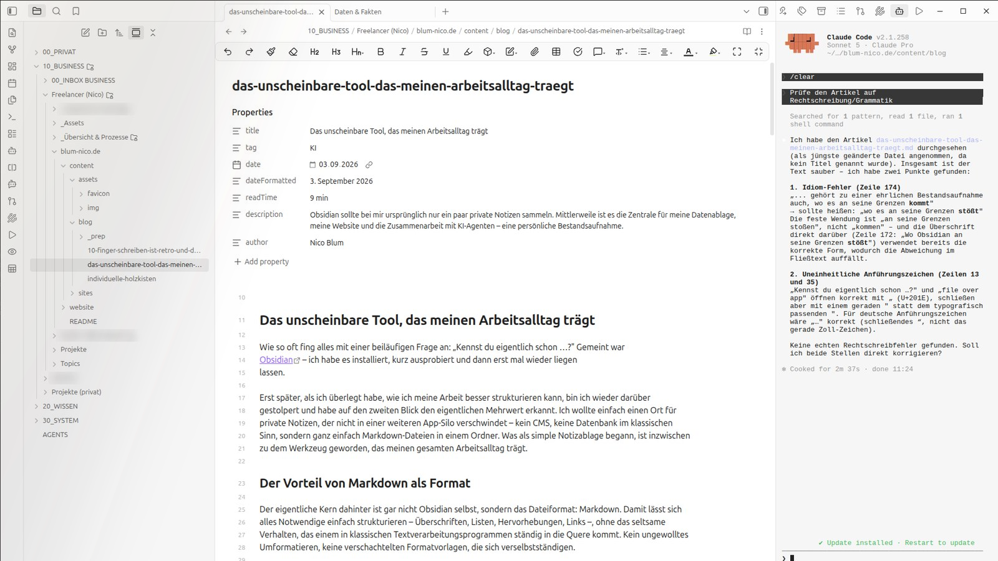Screen dimensions: 998x561
Task: Click the 'blog' breadcrumb segment
Action: pos(503,31)
